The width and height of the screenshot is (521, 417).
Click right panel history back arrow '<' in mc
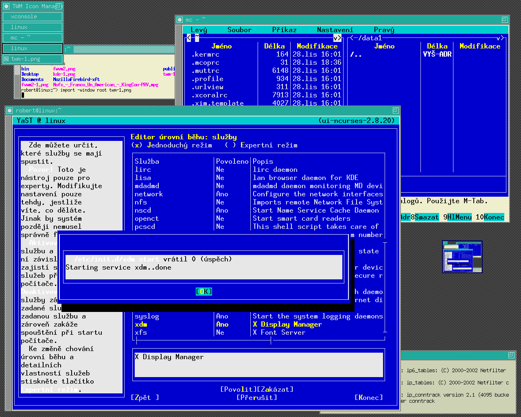(x=352, y=38)
